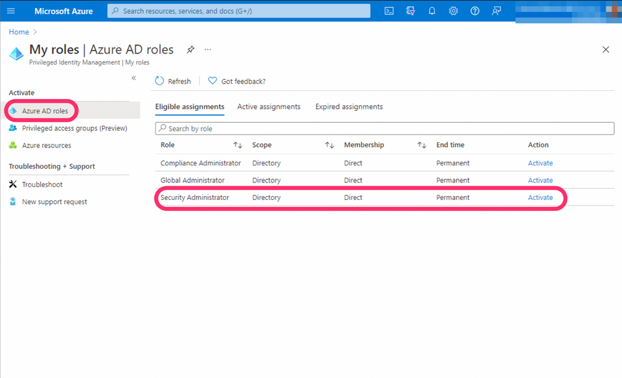The width and height of the screenshot is (622, 378).
Task: Open the Help menu question mark
Action: coord(474,11)
